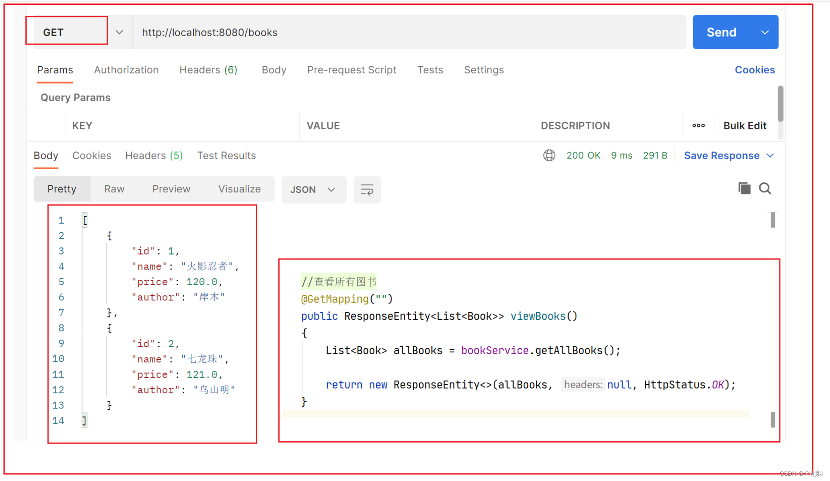Select the Preview view
Viewport: 830px width, 481px height.
click(171, 189)
